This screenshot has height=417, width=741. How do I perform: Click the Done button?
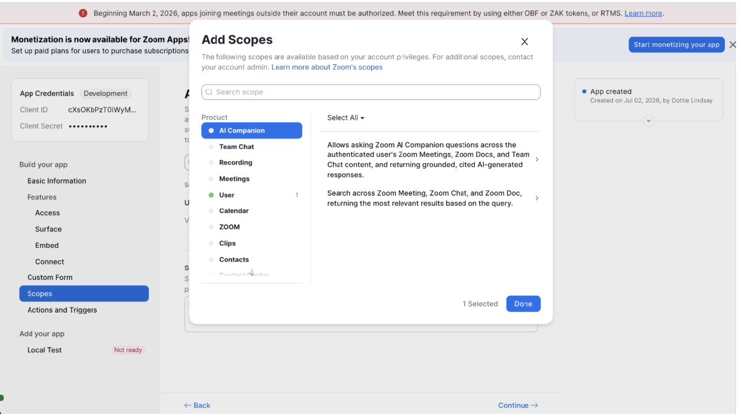click(x=523, y=304)
